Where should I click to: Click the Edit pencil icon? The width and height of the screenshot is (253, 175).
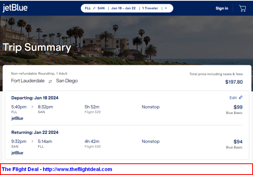[x=241, y=97]
